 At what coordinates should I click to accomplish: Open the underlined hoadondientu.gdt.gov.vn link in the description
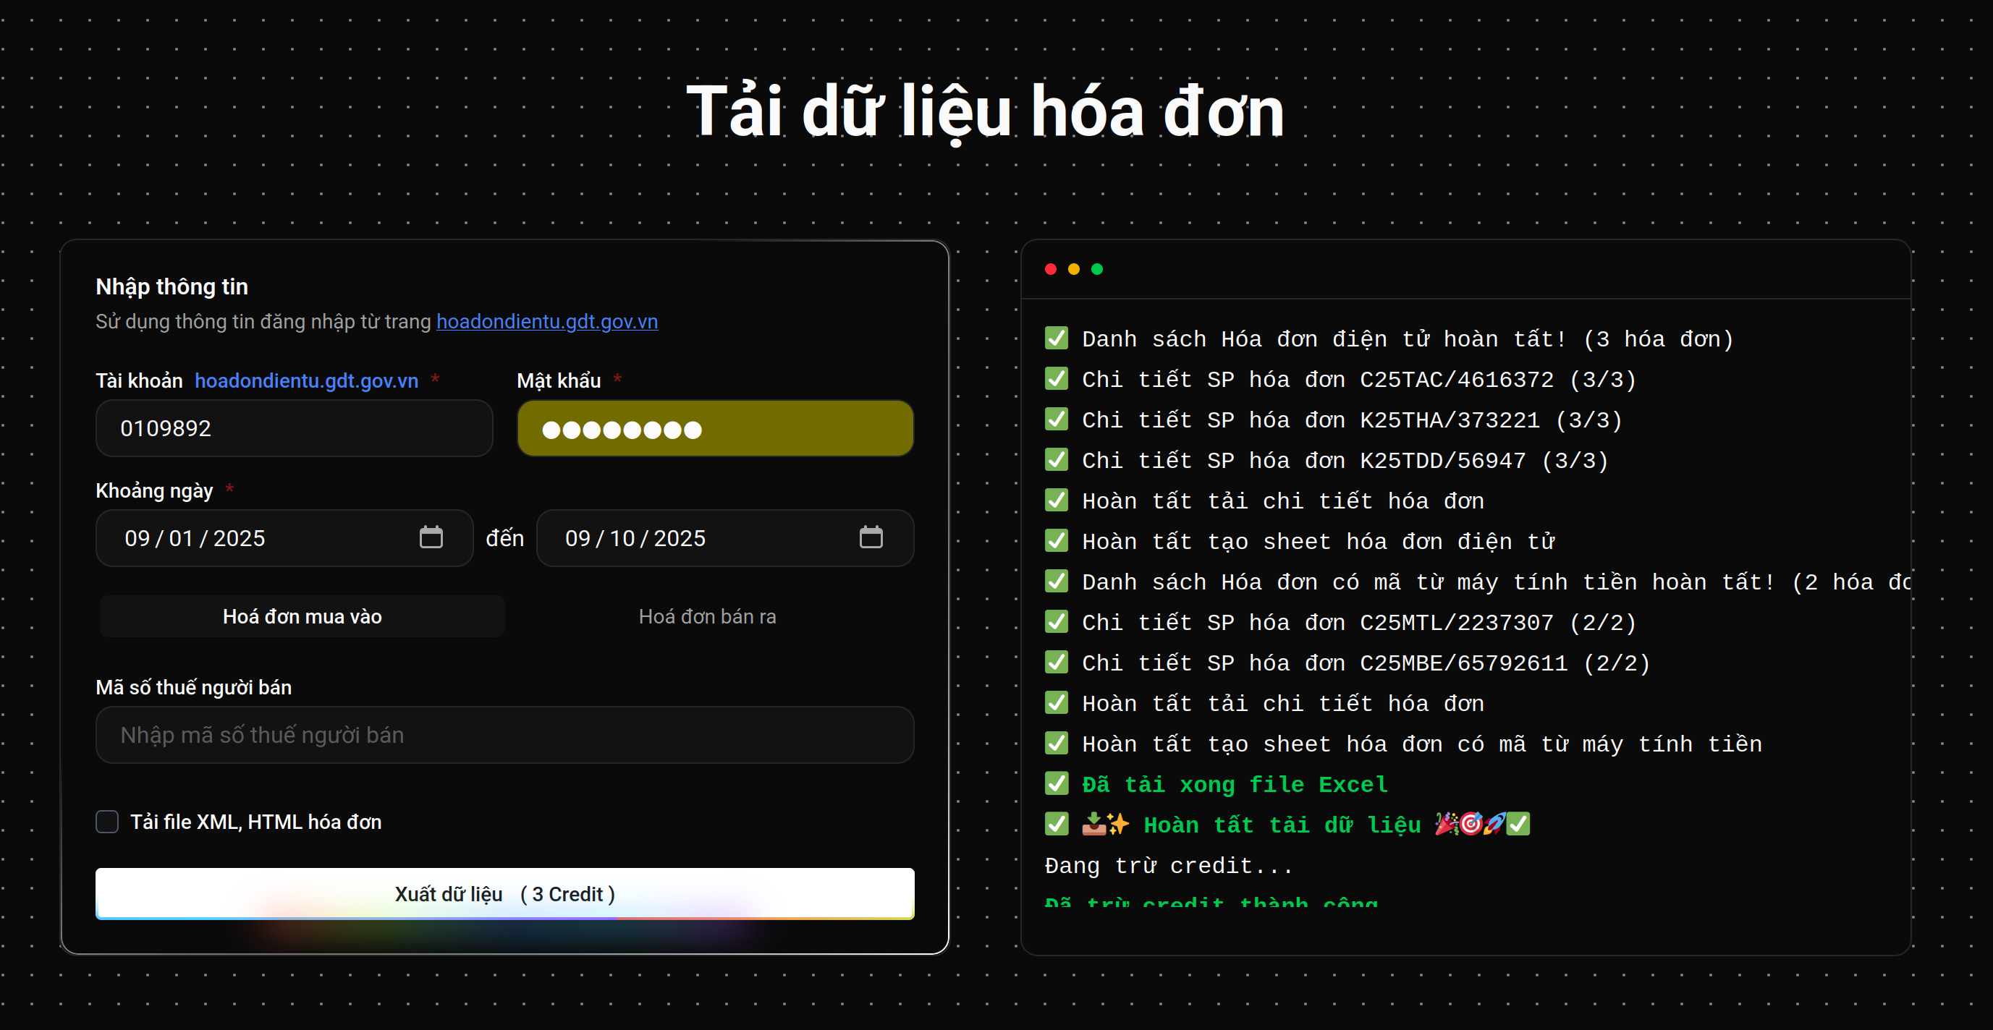(x=547, y=321)
